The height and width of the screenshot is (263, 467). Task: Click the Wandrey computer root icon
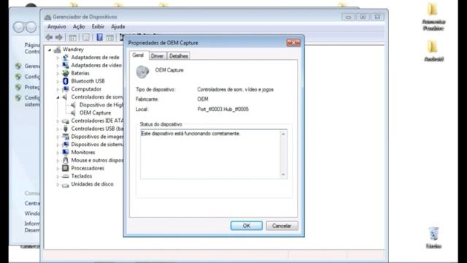[58, 50]
